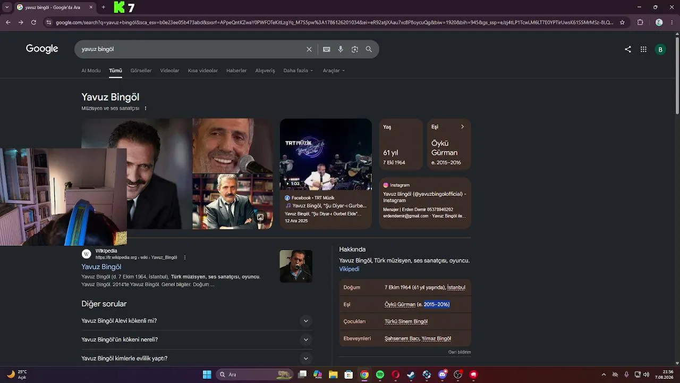Viewport: 680px width, 383px height.
Task: Open the smiling close-up photo of Yavuz Bingöl
Action: tap(233, 146)
